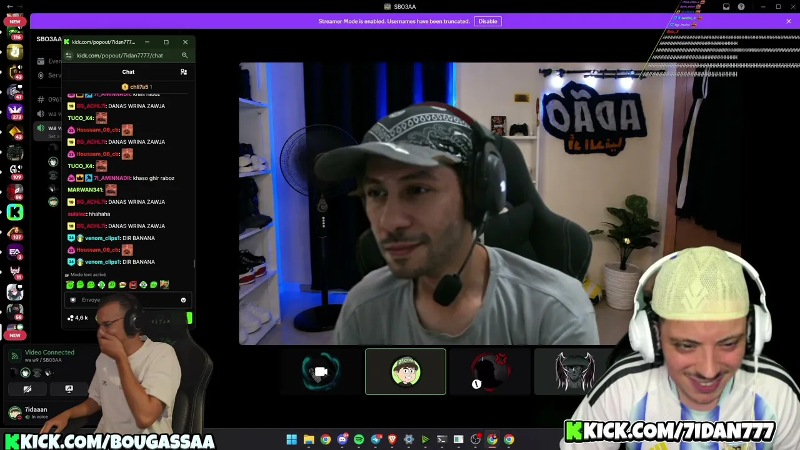Viewport: 800px width, 450px height.
Task: Open Discord from the taskbar
Action: [x=342, y=439]
